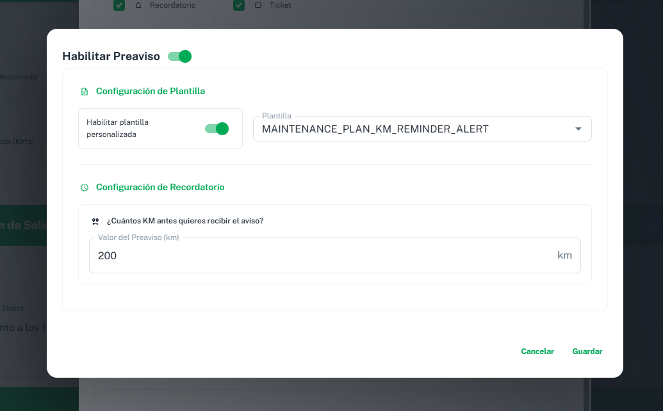
Task: Click the document icon for Configuración de Plantilla
Action: tap(85, 92)
